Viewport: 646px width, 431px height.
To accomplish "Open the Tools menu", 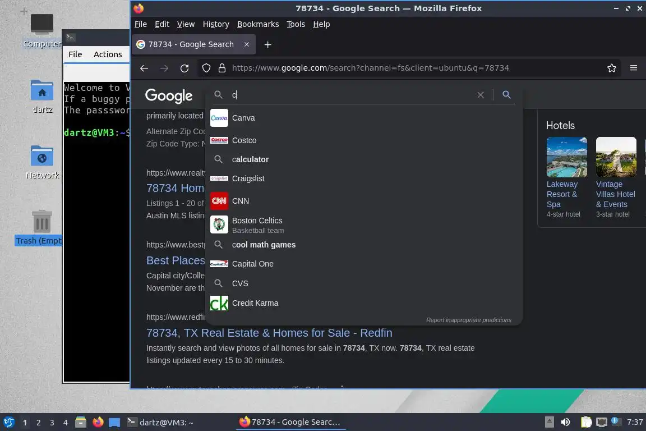I will tap(296, 24).
